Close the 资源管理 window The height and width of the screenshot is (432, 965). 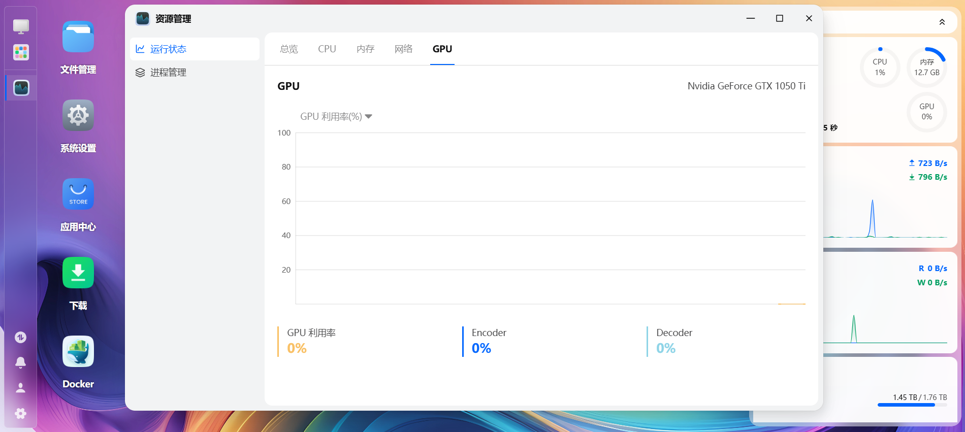pos(809,18)
